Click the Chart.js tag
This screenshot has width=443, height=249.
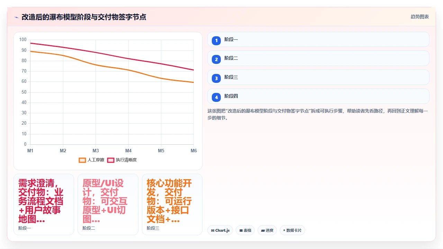click(x=220, y=230)
